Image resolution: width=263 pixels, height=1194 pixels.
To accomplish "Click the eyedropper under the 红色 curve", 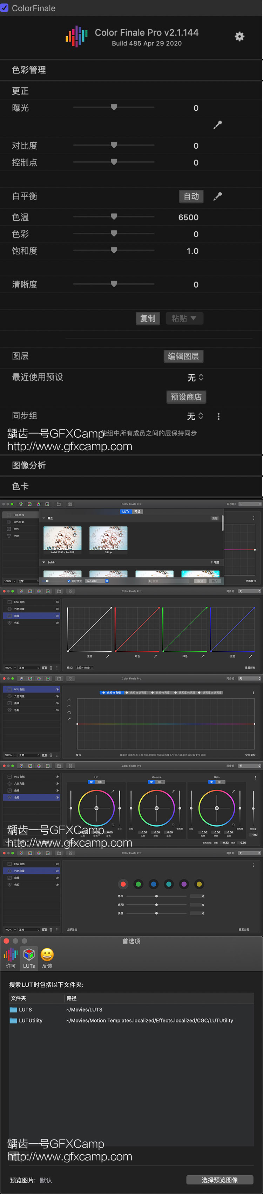I will coord(155,656).
